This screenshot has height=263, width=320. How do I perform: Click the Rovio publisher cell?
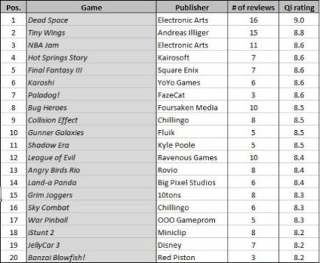(192, 170)
